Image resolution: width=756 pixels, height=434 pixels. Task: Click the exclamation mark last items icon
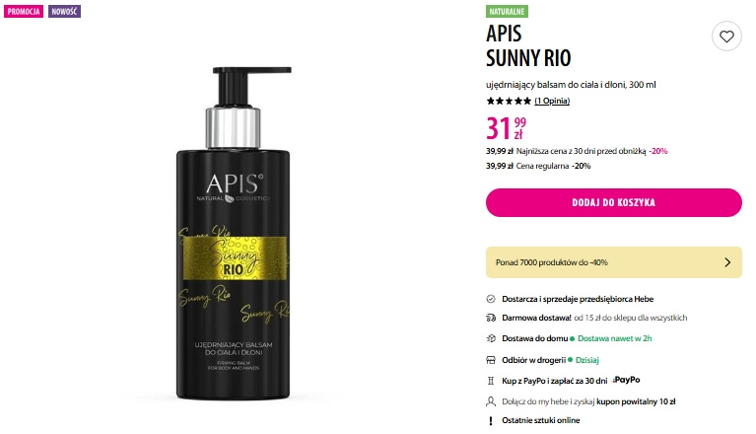pyautogui.click(x=490, y=420)
